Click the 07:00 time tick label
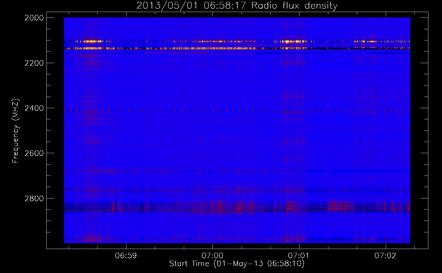 pos(213,256)
